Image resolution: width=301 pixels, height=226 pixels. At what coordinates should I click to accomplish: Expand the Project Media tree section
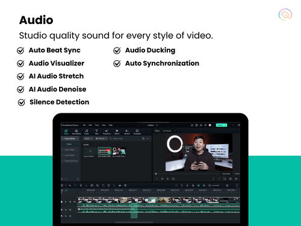tap(63, 139)
